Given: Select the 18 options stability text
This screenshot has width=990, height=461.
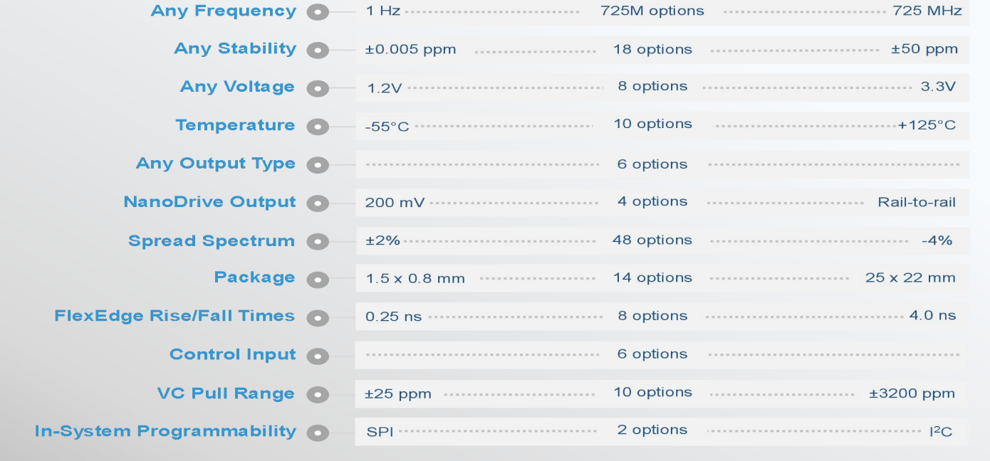Looking at the screenshot, I should point(652,50).
